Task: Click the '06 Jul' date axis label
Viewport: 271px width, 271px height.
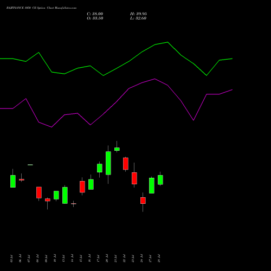Action: 20,259
